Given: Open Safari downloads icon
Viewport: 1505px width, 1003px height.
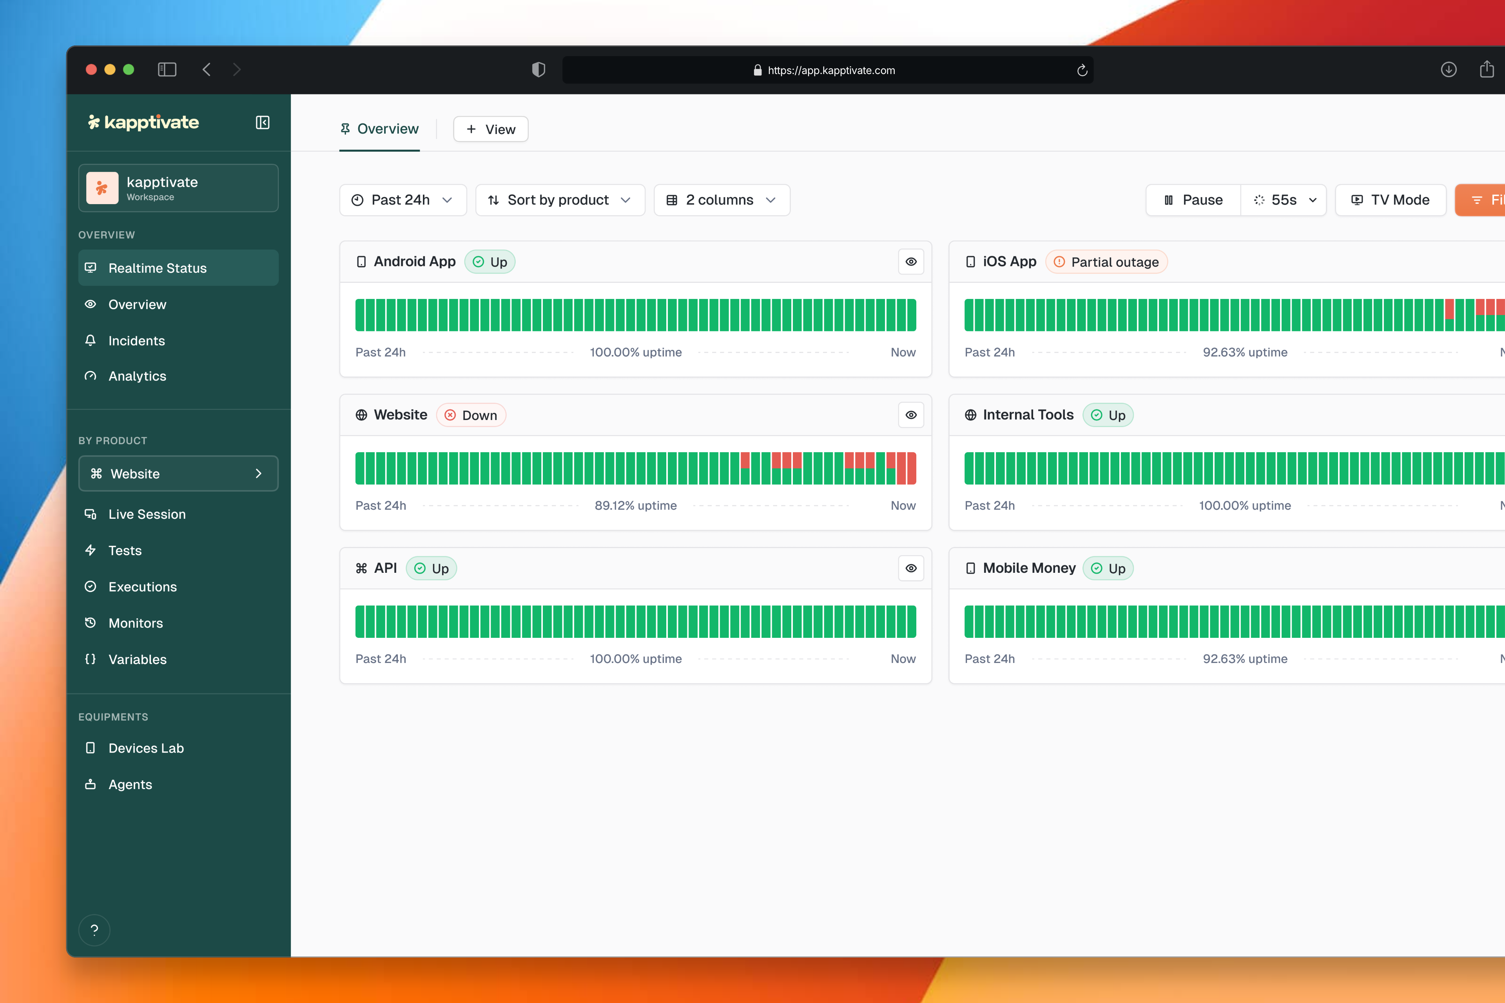Looking at the screenshot, I should click(x=1449, y=70).
